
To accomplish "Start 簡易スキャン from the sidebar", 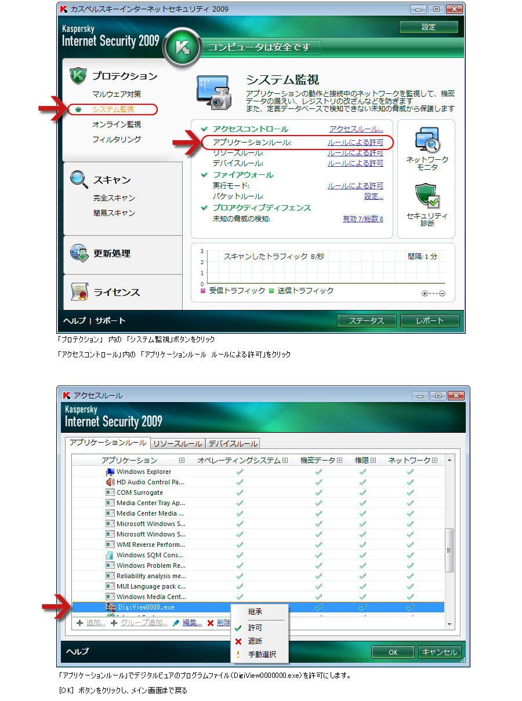I will (x=114, y=213).
